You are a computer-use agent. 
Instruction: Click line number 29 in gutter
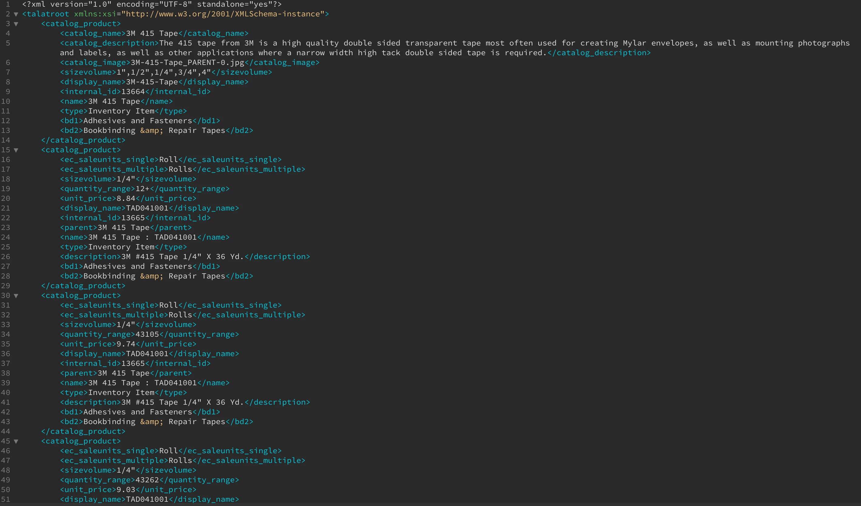coord(5,286)
